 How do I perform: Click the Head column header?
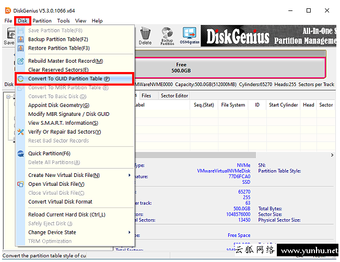(308, 105)
